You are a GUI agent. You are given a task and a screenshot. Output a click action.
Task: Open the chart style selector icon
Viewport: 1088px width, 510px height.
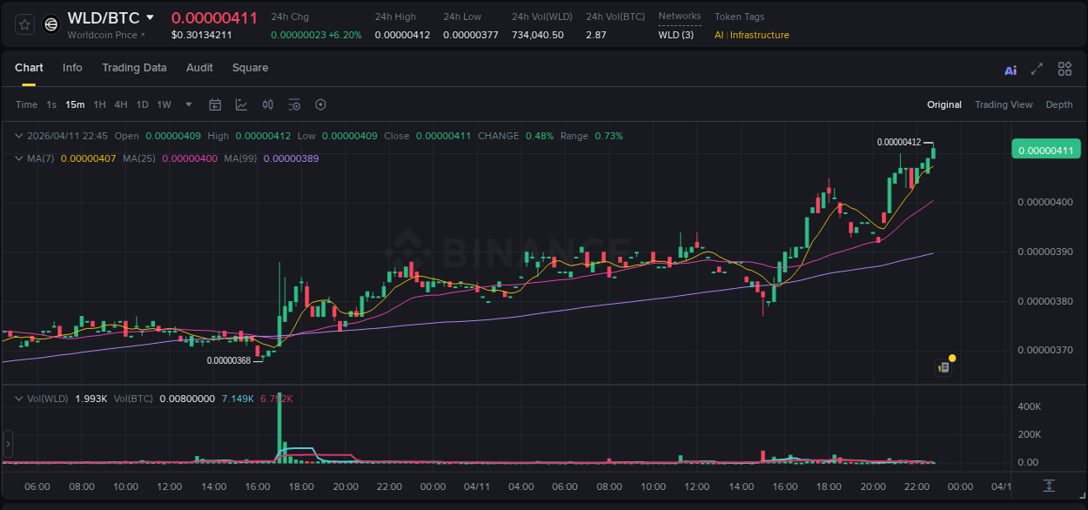point(241,104)
